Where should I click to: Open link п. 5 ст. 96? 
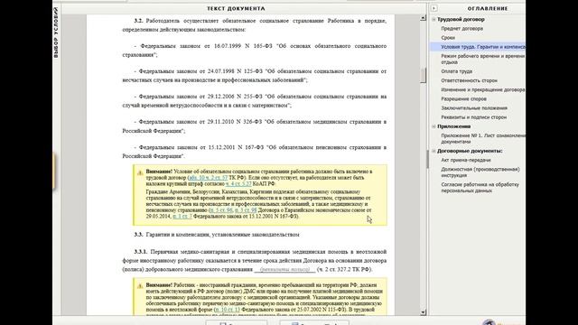click(x=221, y=210)
